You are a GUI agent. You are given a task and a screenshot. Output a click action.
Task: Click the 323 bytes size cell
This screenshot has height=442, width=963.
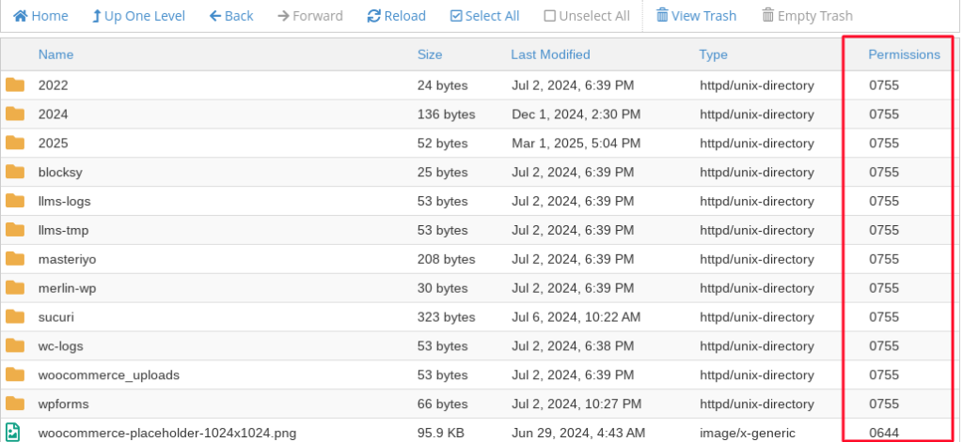click(447, 317)
